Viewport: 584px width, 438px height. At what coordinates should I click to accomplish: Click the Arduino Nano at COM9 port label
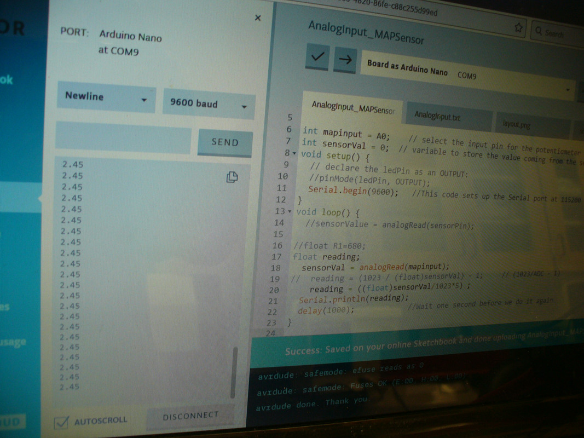pos(130,43)
